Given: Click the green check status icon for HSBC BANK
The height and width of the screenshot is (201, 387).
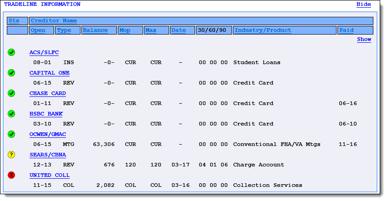Looking at the screenshot, I should (11, 114).
